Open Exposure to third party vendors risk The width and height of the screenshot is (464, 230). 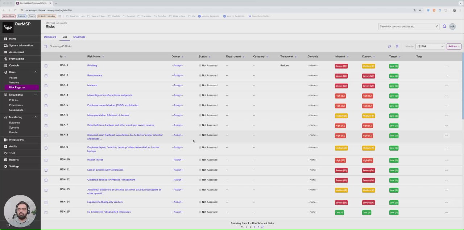pos(105,202)
